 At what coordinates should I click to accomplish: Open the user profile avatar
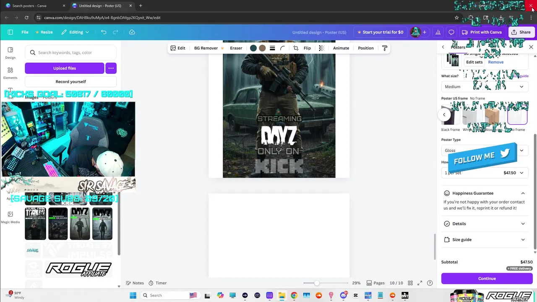coord(415,32)
